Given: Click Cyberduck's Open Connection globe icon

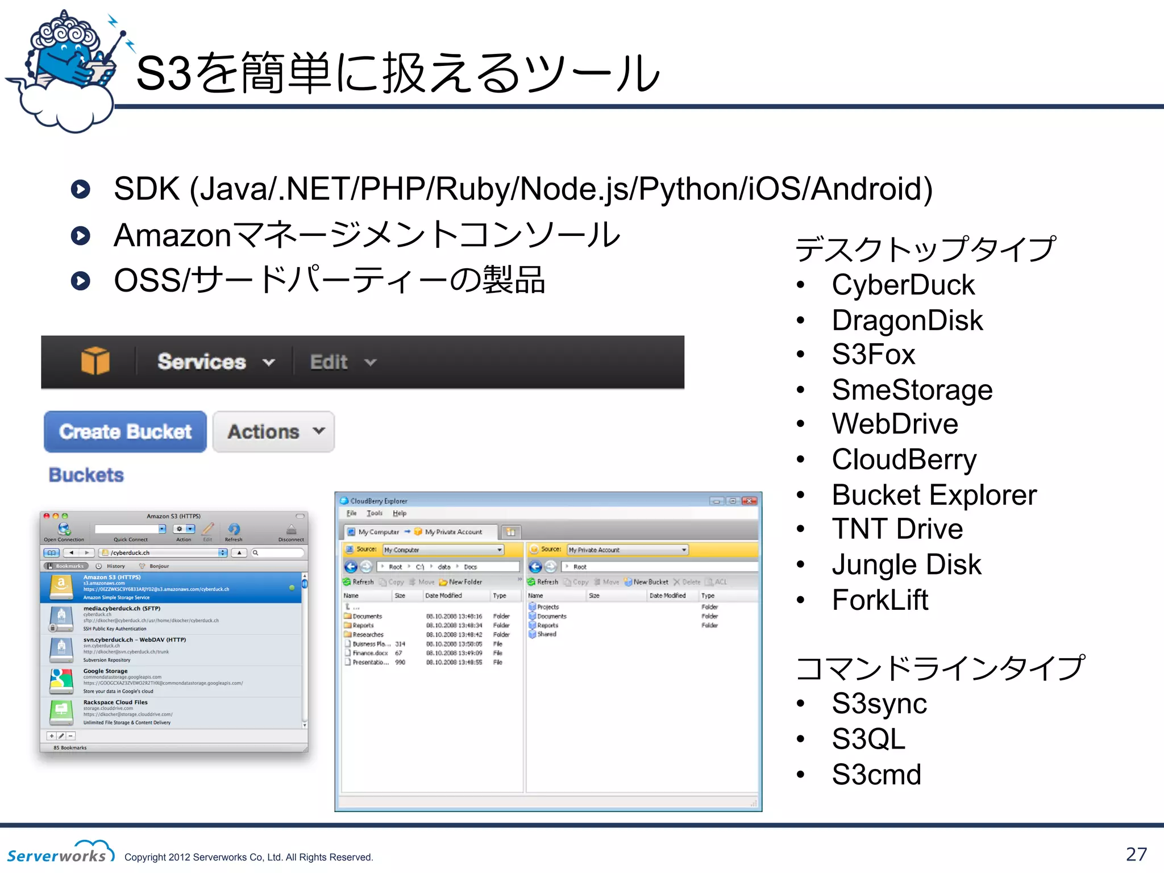Looking at the screenshot, I should (x=64, y=529).
